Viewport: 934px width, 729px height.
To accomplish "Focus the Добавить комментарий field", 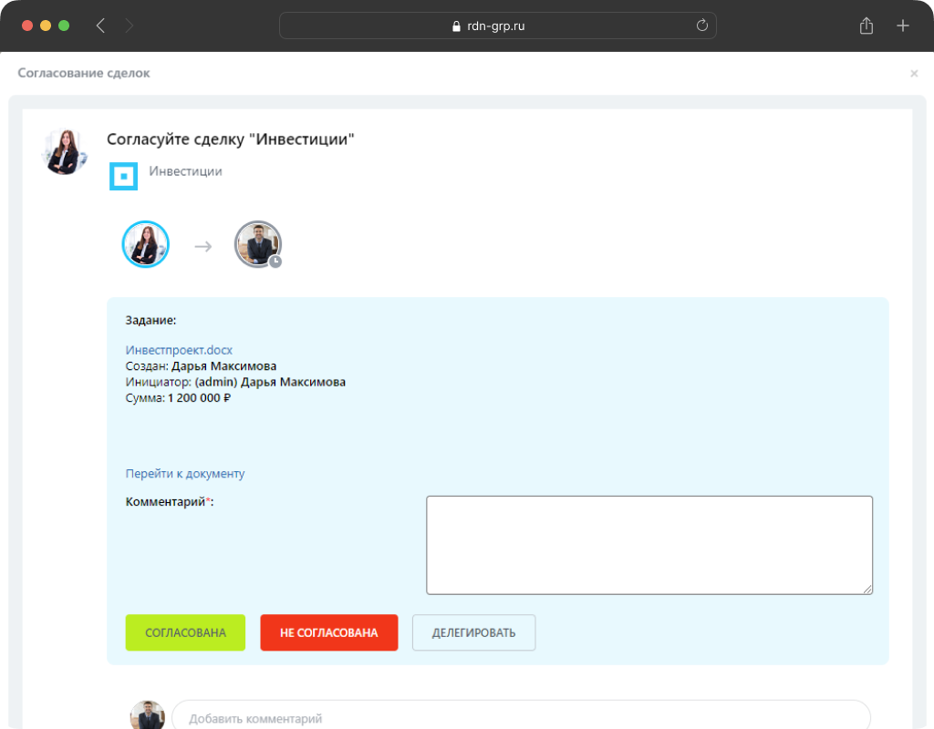I will [x=520, y=718].
